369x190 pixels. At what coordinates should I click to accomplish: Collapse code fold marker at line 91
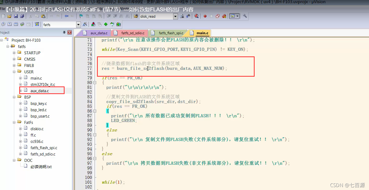(95, 135)
